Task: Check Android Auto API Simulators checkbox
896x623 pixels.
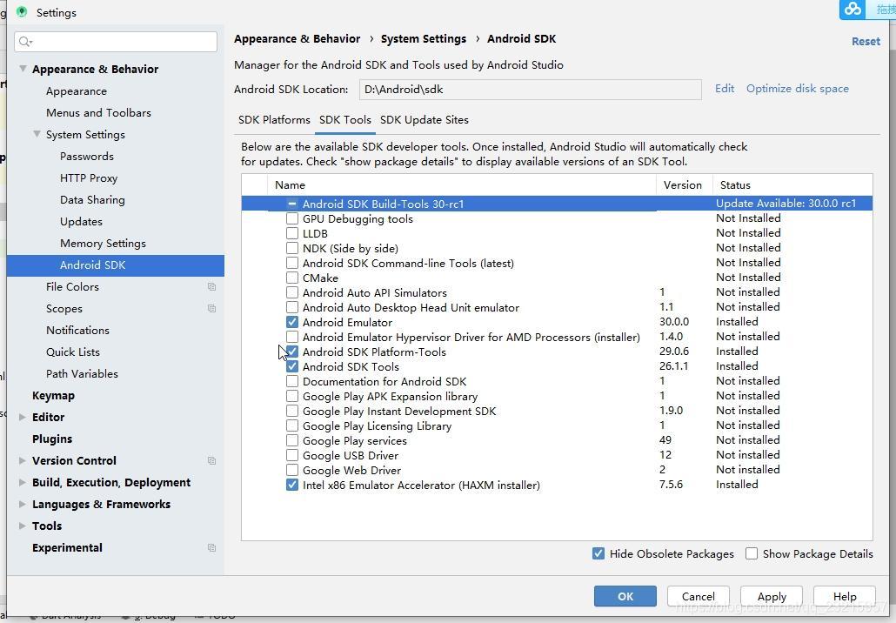Action: click(292, 292)
